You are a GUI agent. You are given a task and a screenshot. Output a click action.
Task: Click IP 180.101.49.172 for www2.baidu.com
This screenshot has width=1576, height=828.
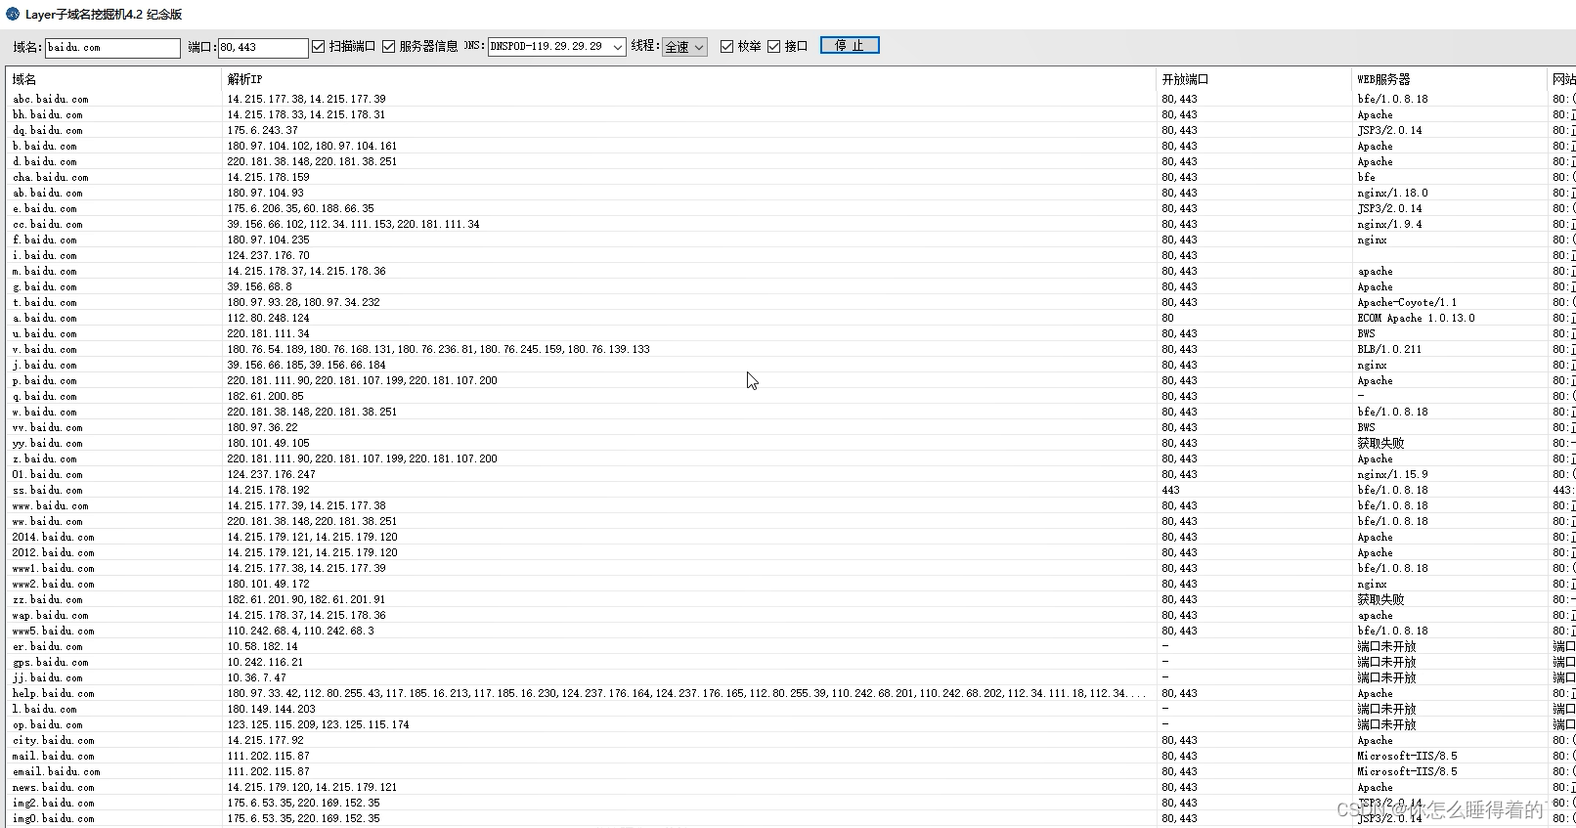point(269,584)
